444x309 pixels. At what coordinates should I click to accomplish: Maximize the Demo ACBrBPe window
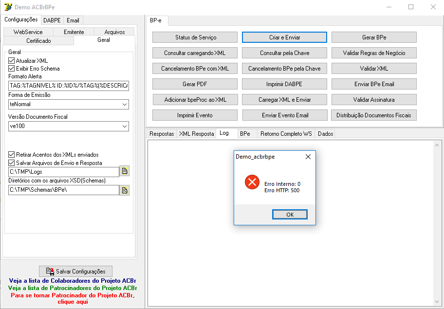(411, 7)
